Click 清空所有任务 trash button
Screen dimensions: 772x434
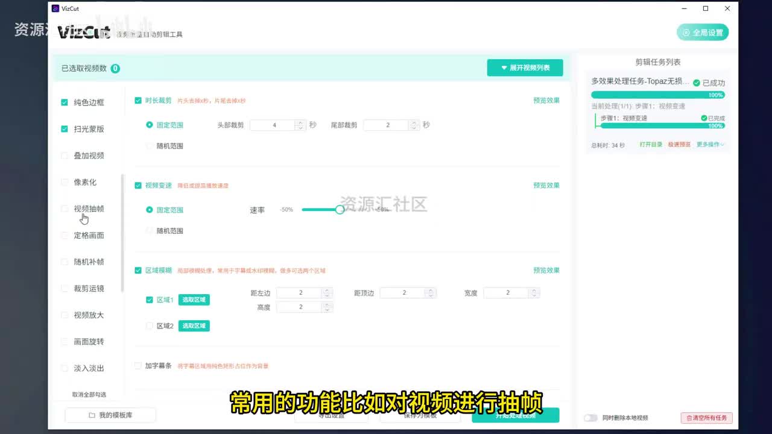tap(706, 418)
